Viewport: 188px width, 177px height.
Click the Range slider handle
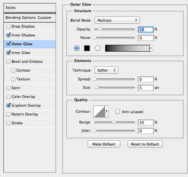114,122
